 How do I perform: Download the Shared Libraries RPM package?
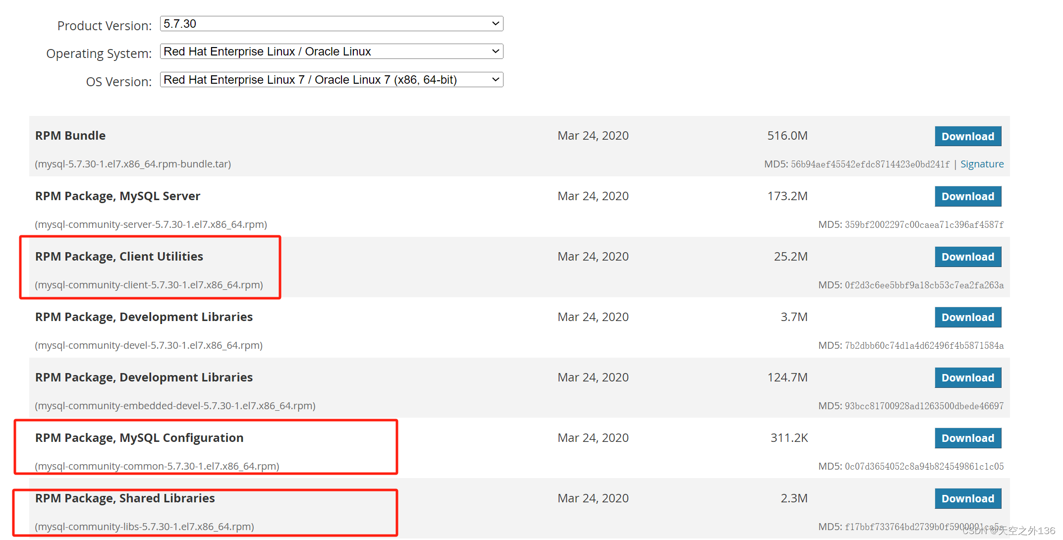coord(967,499)
